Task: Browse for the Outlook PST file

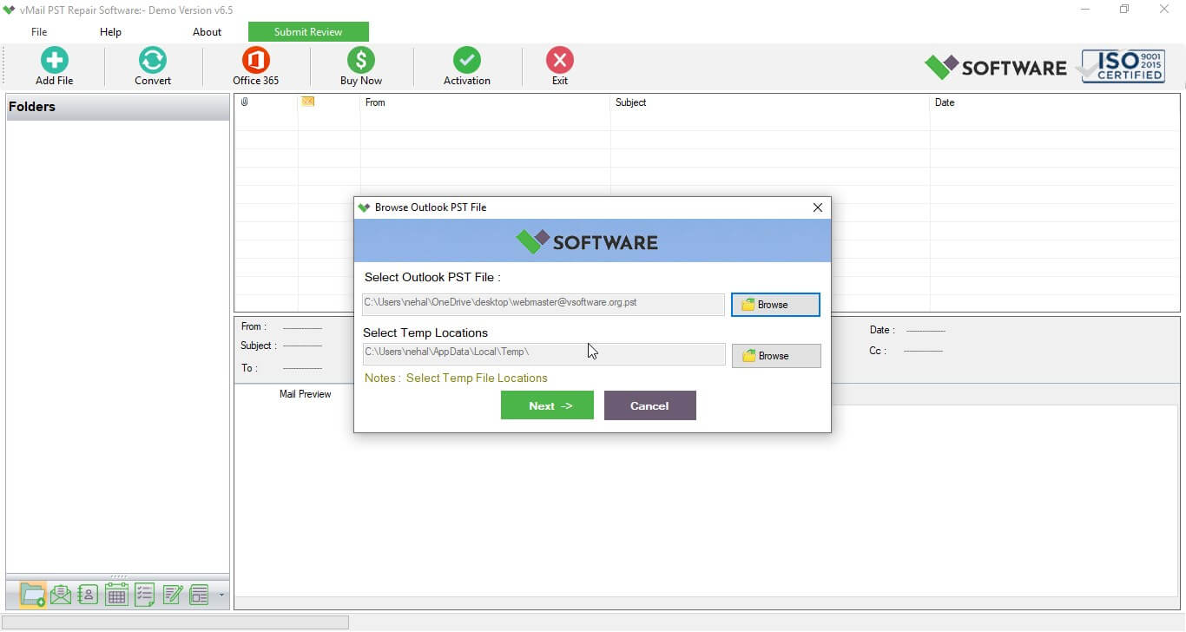Action: [775, 305]
